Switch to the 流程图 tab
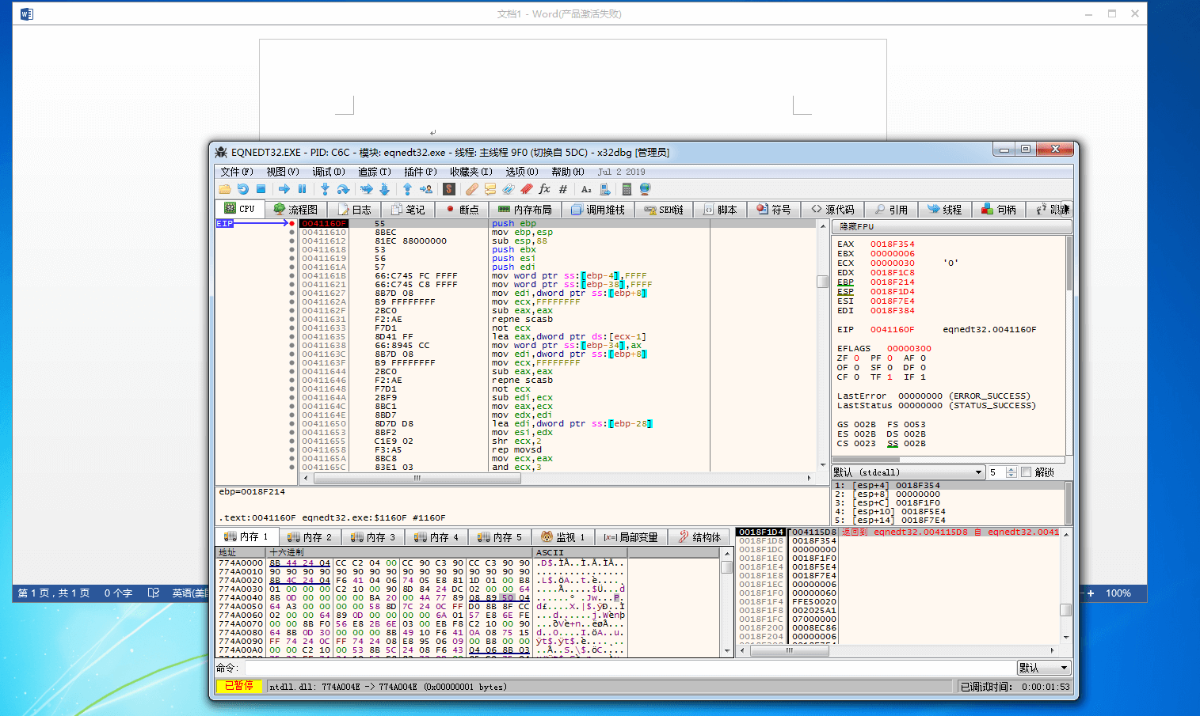Screen dimensions: 1200x716 [295, 210]
